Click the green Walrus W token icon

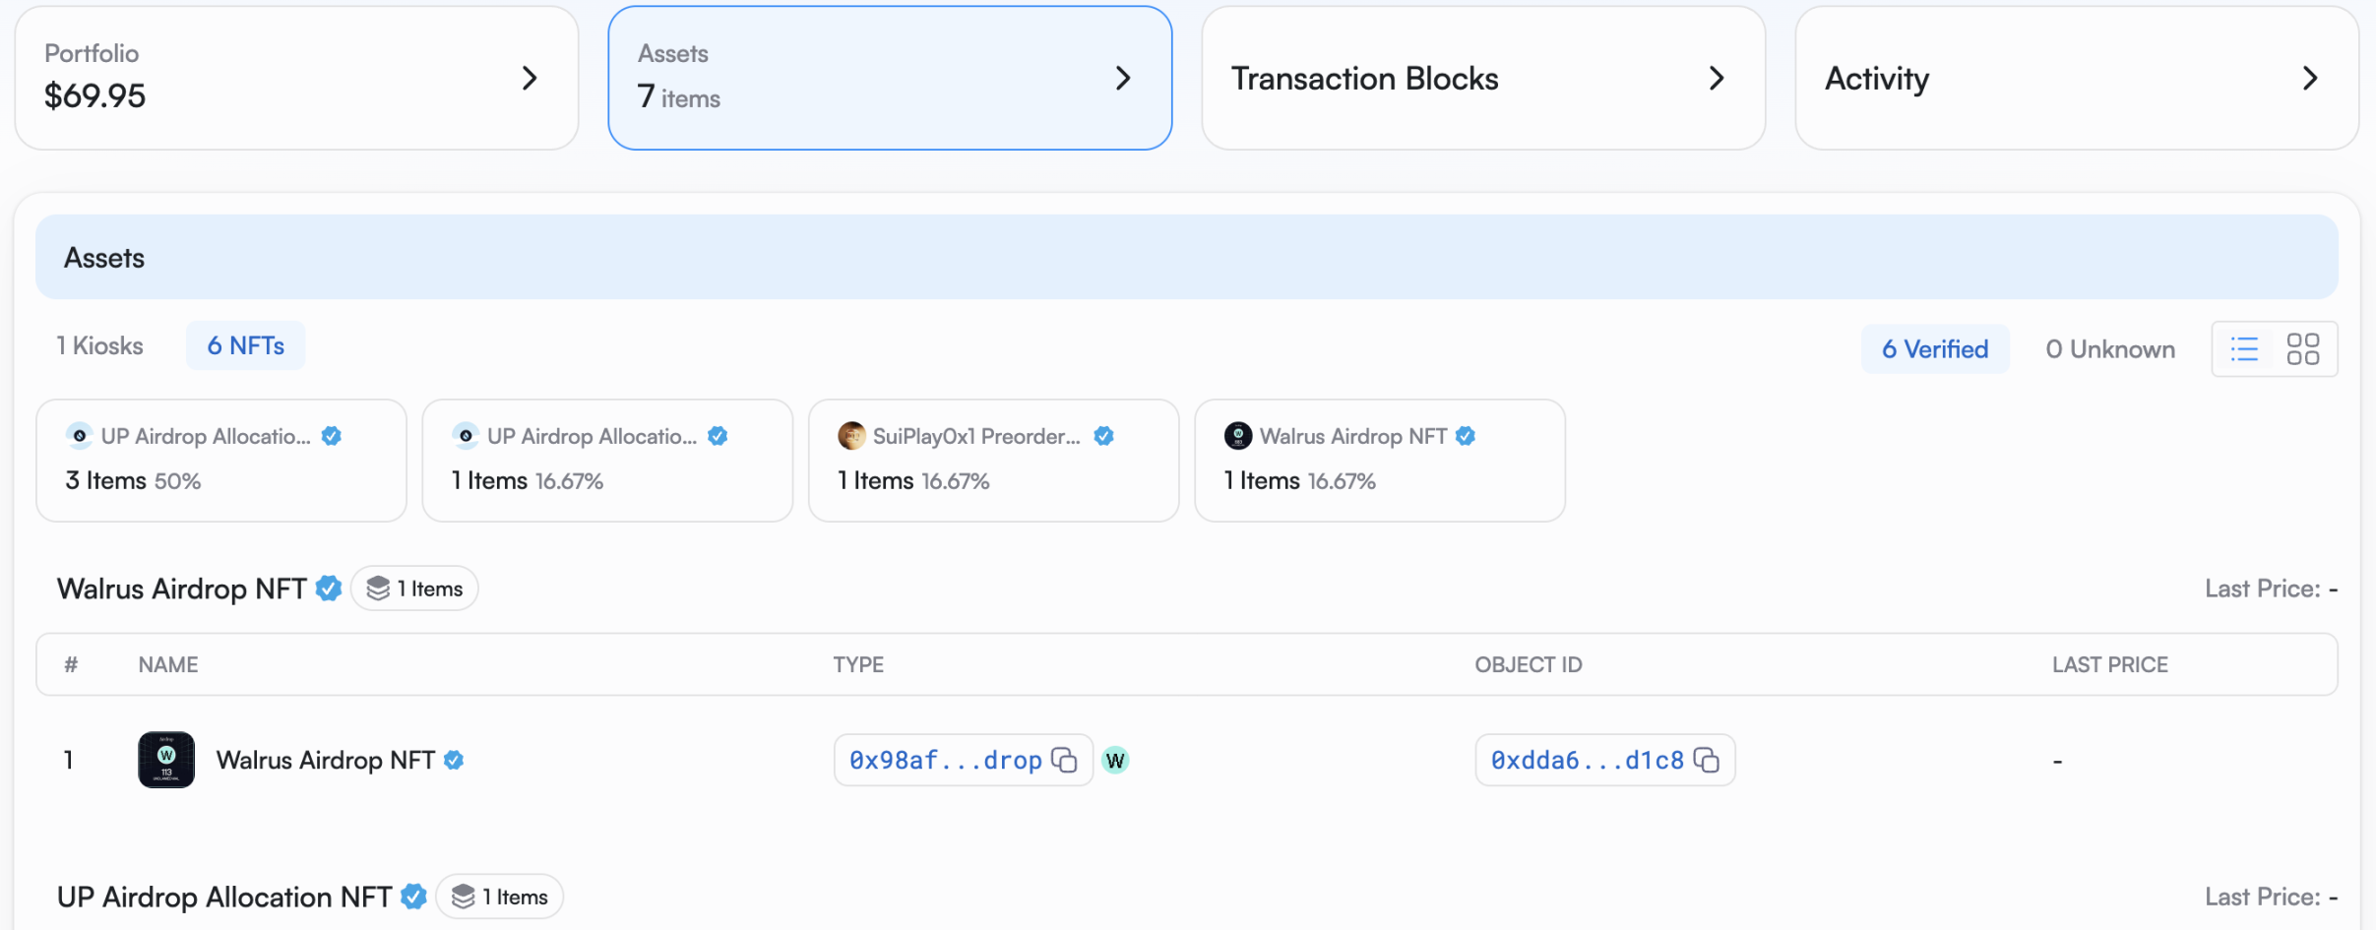point(1115,760)
